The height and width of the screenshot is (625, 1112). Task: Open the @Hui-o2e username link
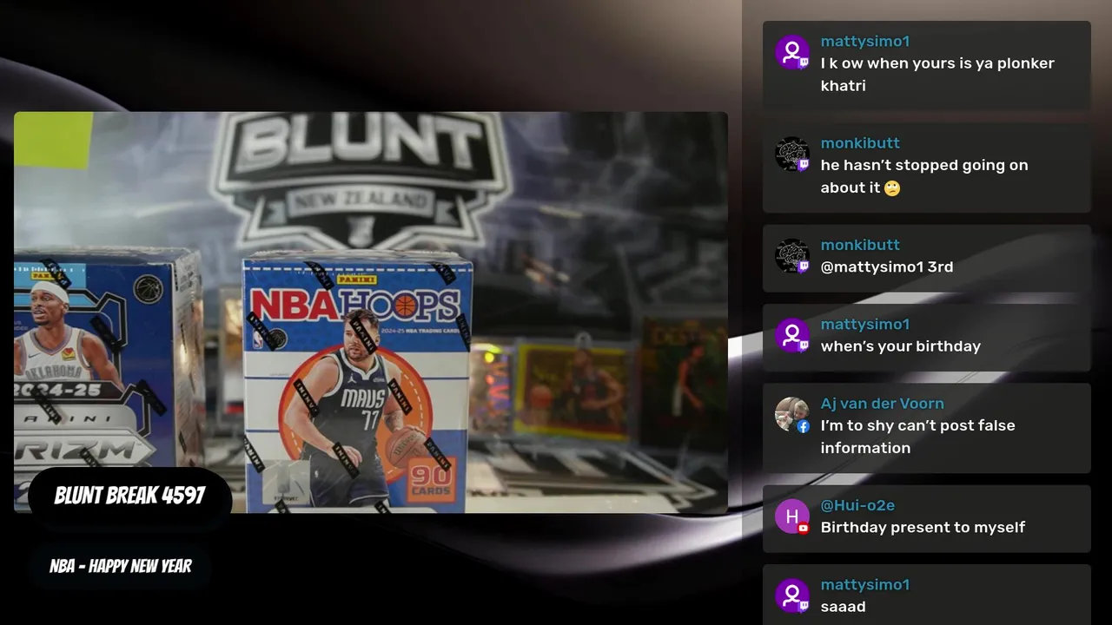[857, 505]
